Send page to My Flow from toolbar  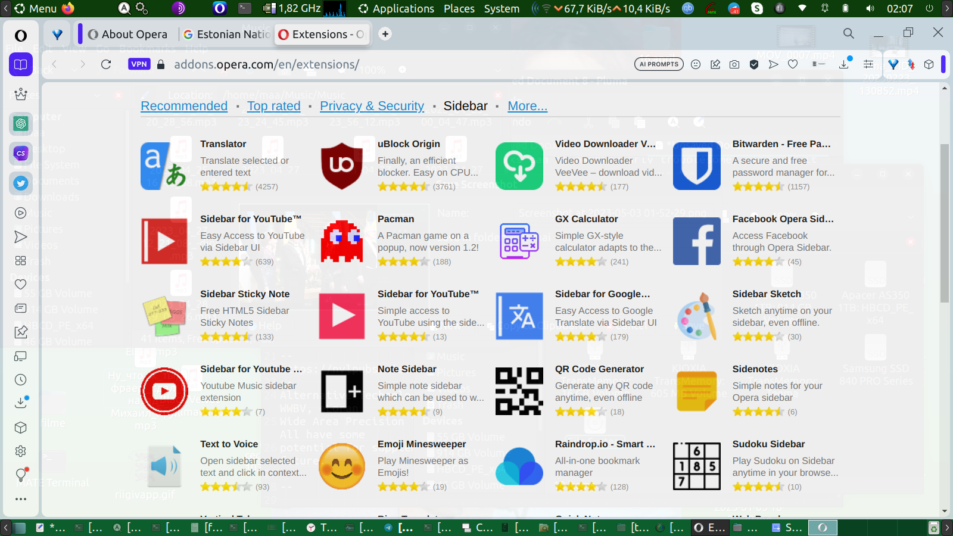773,64
